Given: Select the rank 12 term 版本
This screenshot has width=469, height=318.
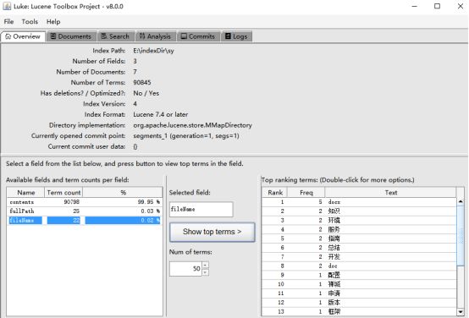Looking at the screenshot, I should tap(359, 303).
